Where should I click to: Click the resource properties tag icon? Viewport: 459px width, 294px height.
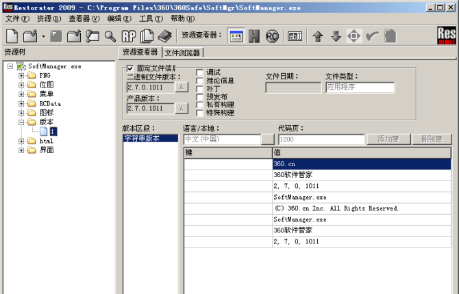pyautogui.click(x=92, y=36)
